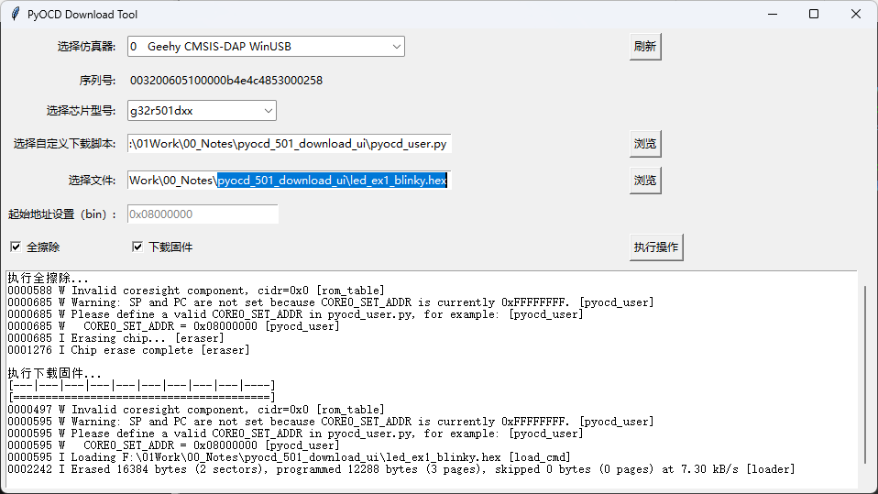Image resolution: width=878 pixels, height=494 pixels.
Task: Click the 0x08000000 start address field
Action: pos(203,214)
